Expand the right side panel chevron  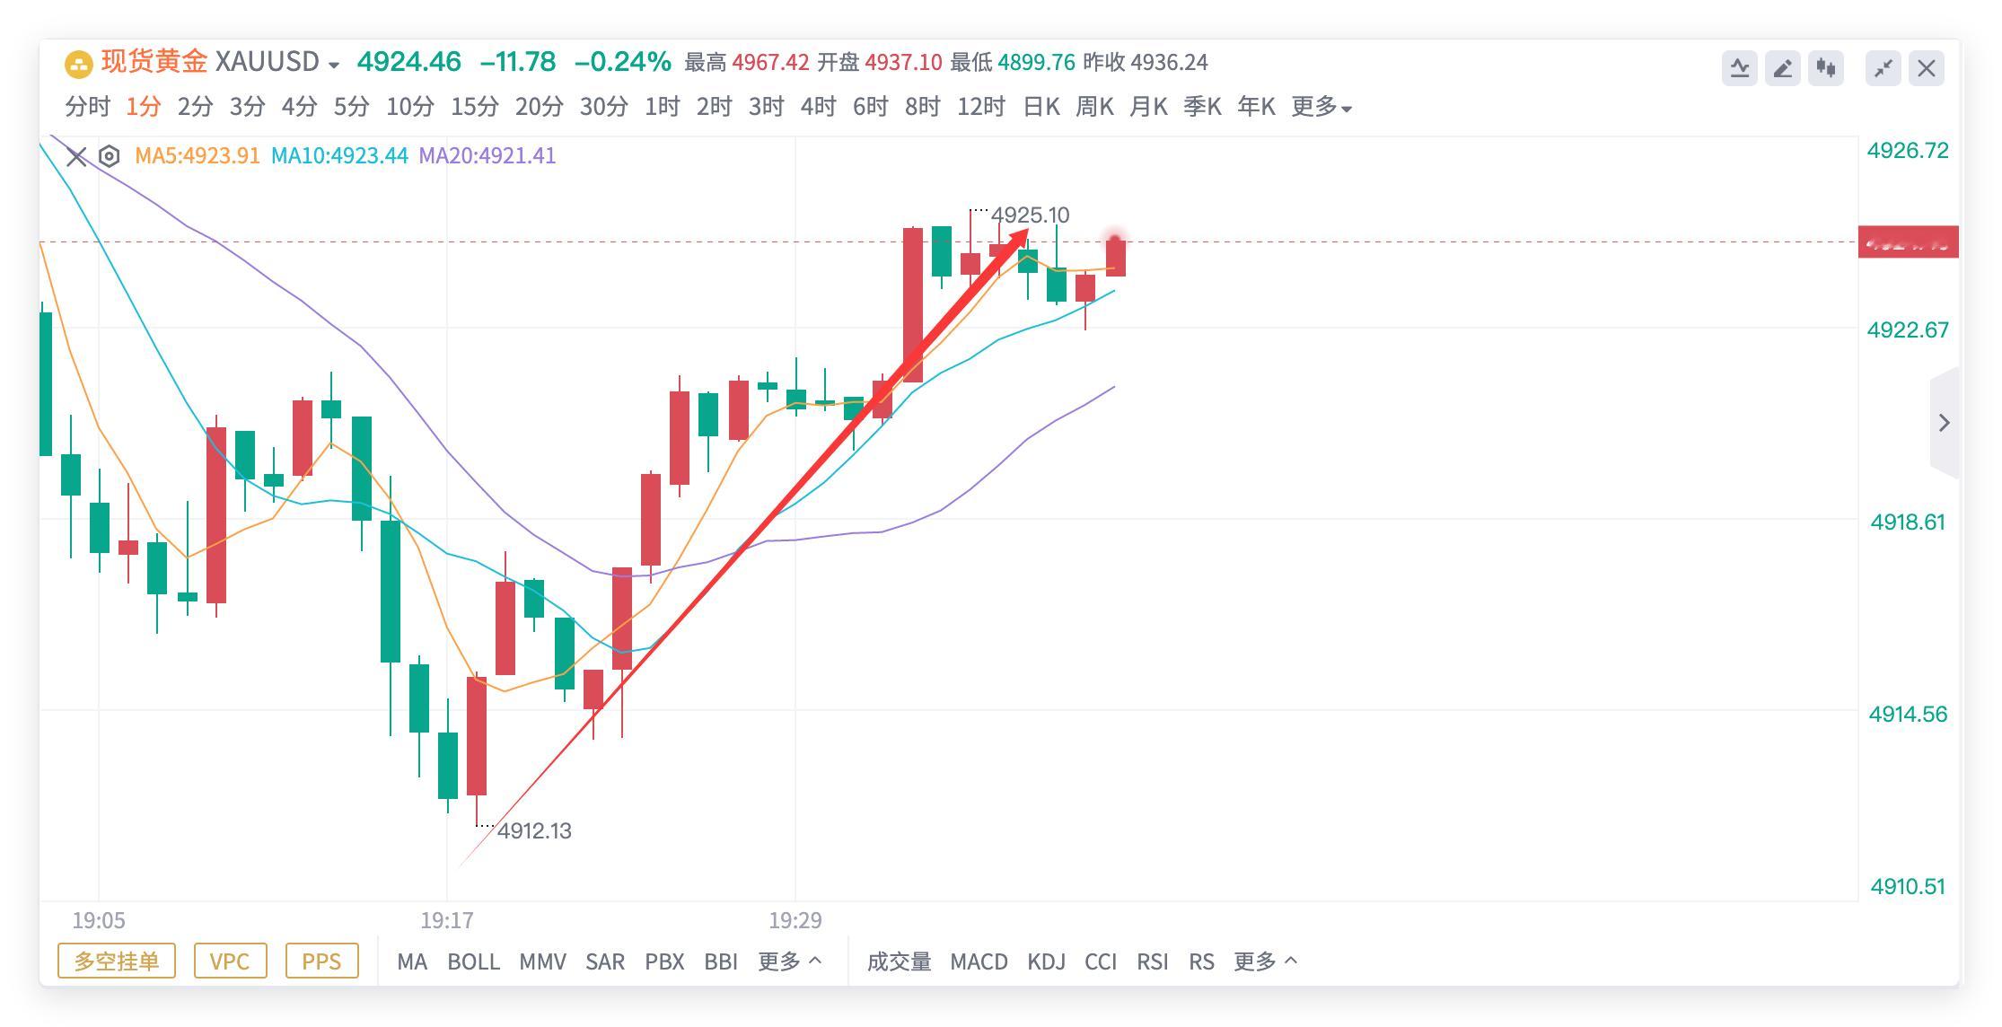[1945, 423]
